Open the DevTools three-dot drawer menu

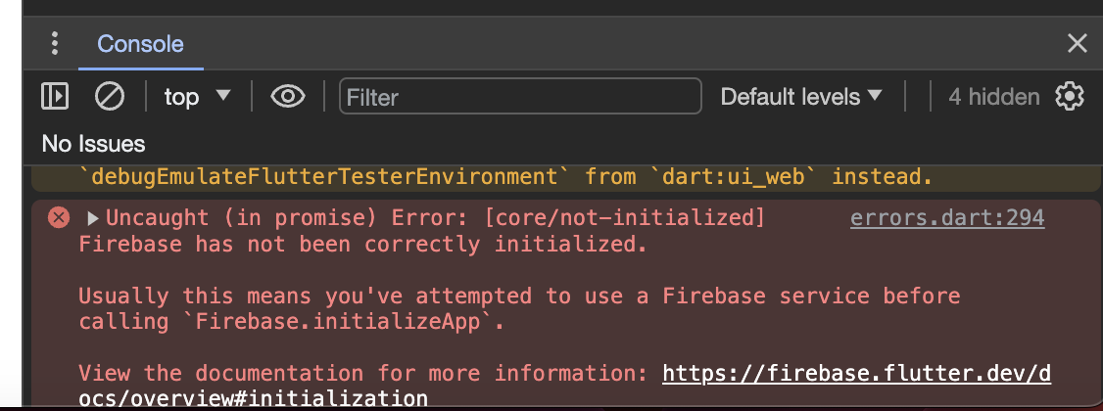pos(55,43)
